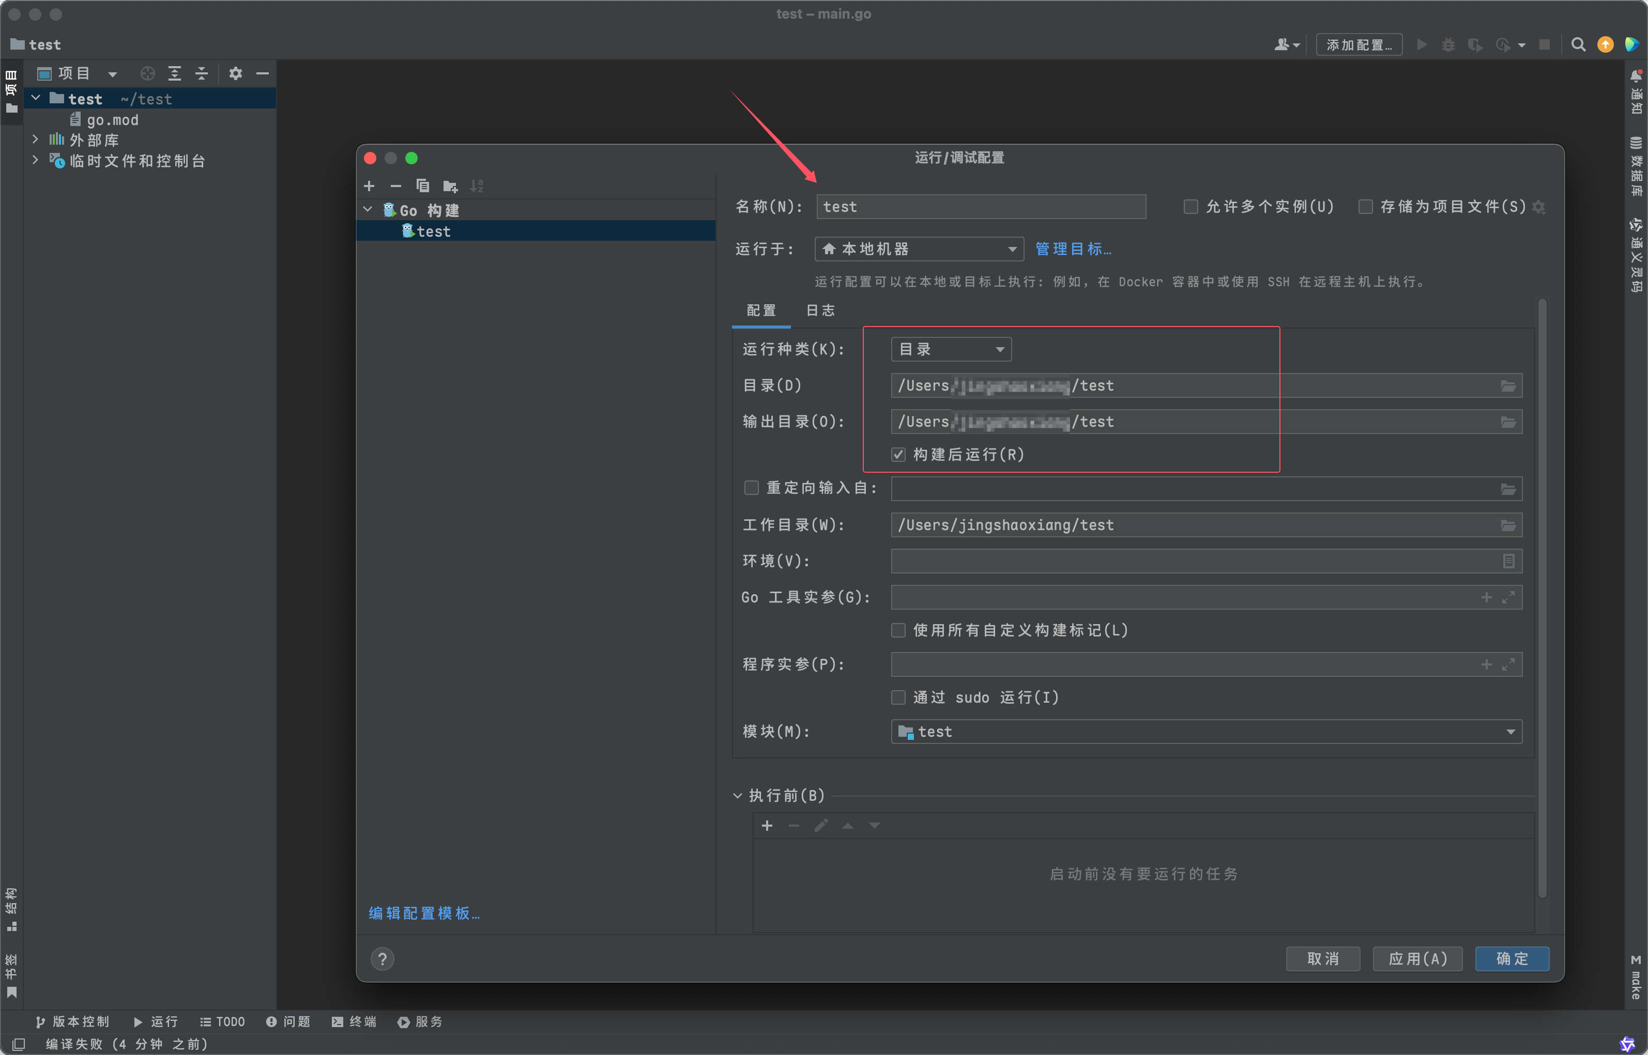Open the user account menu icon
The height and width of the screenshot is (1055, 1648).
tap(1287, 44)
